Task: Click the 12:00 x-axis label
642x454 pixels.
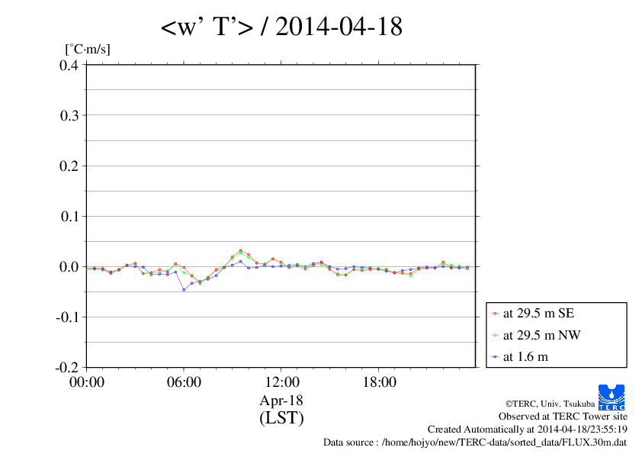Action: pos(281,382)
